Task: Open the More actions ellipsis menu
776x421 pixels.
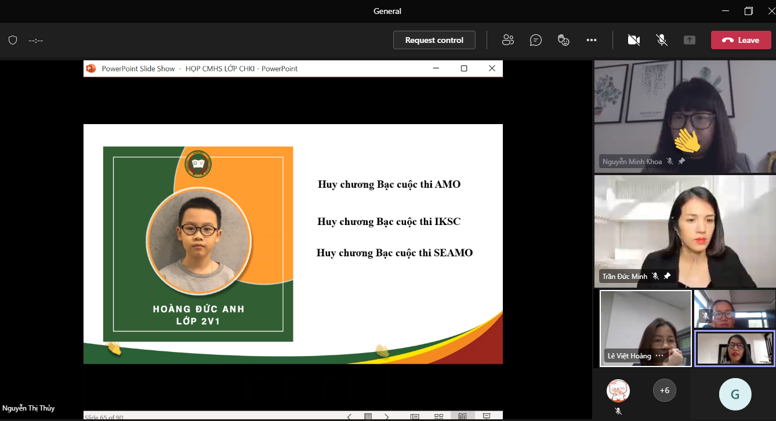Action: tap(592, 40)
